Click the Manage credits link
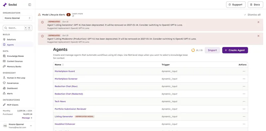 [27, 118]
